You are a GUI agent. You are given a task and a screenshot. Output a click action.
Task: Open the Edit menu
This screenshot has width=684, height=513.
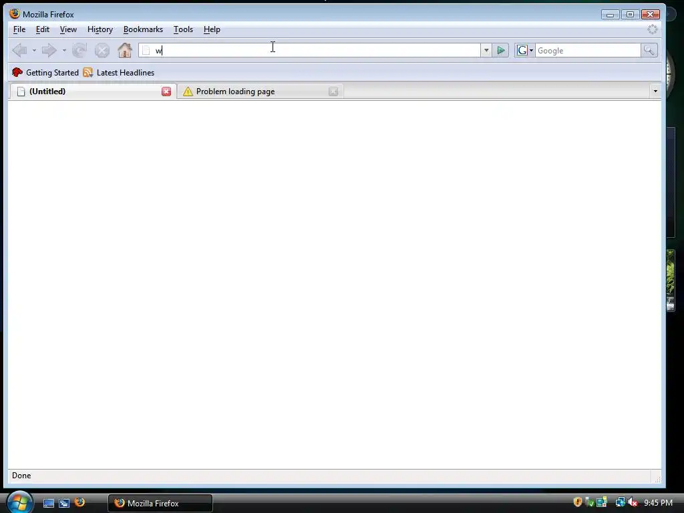42,29
